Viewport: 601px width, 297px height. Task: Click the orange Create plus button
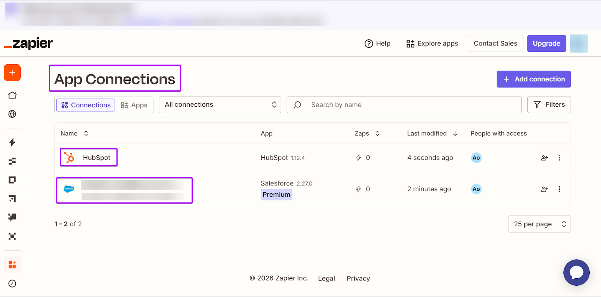click(x=12, y=72)
